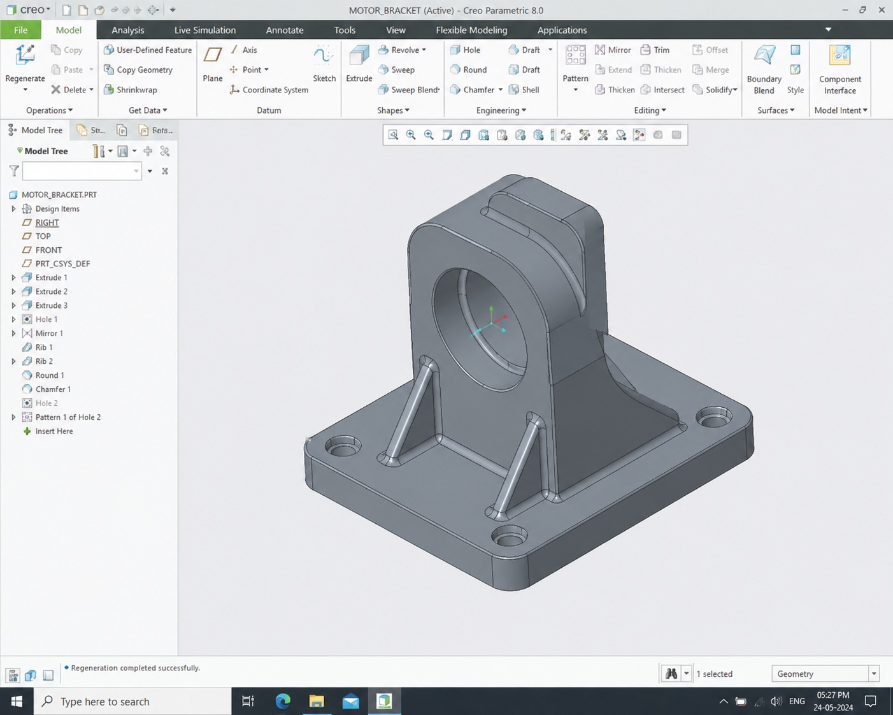Open the Sweep Blend tool

408,90
